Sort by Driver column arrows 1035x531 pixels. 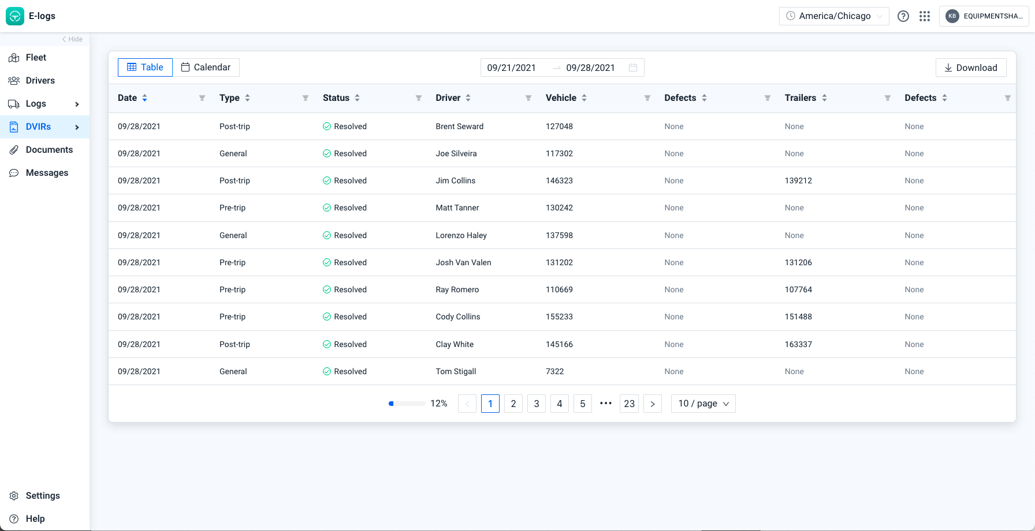pos(468,98)
